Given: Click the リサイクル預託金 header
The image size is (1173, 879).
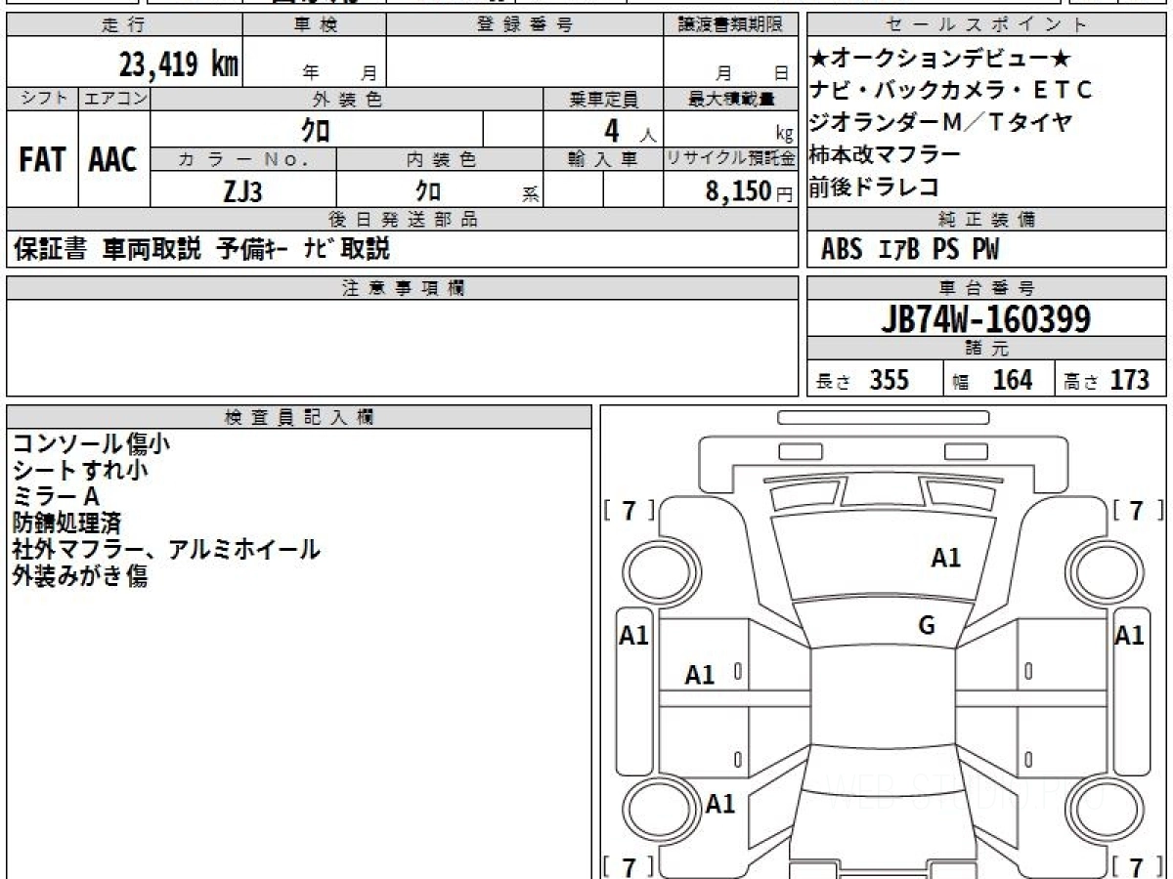Looking at the screenshot, I should point(730,159).
